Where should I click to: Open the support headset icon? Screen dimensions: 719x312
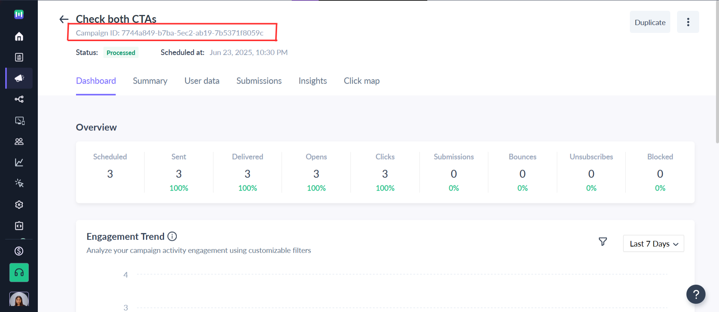[x=19, y=272]
